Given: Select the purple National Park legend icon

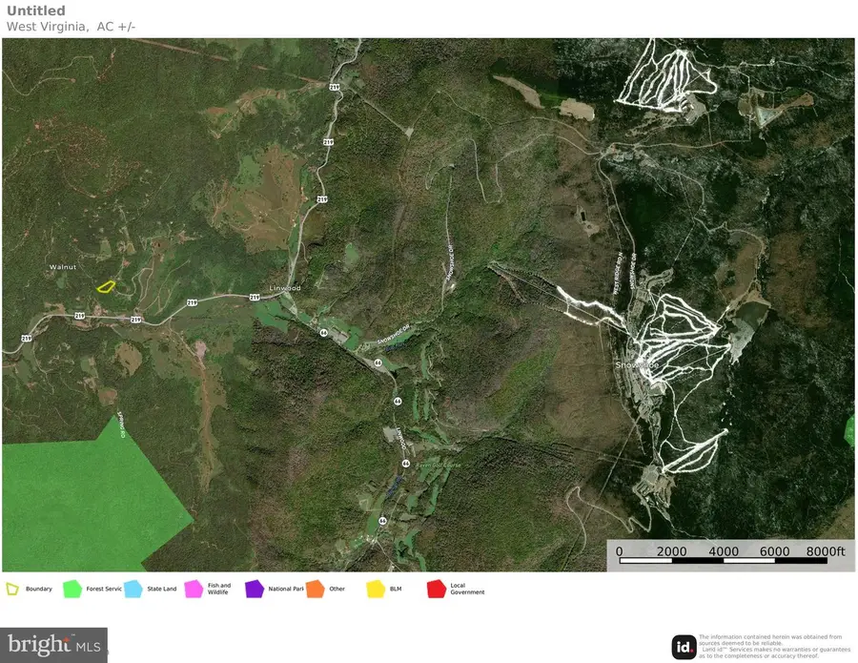Looking at the screenshot, I should (255, 589).
